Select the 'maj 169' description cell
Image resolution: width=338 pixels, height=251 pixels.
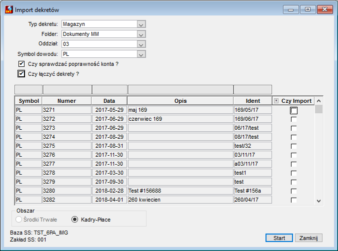tap(180, 110)
